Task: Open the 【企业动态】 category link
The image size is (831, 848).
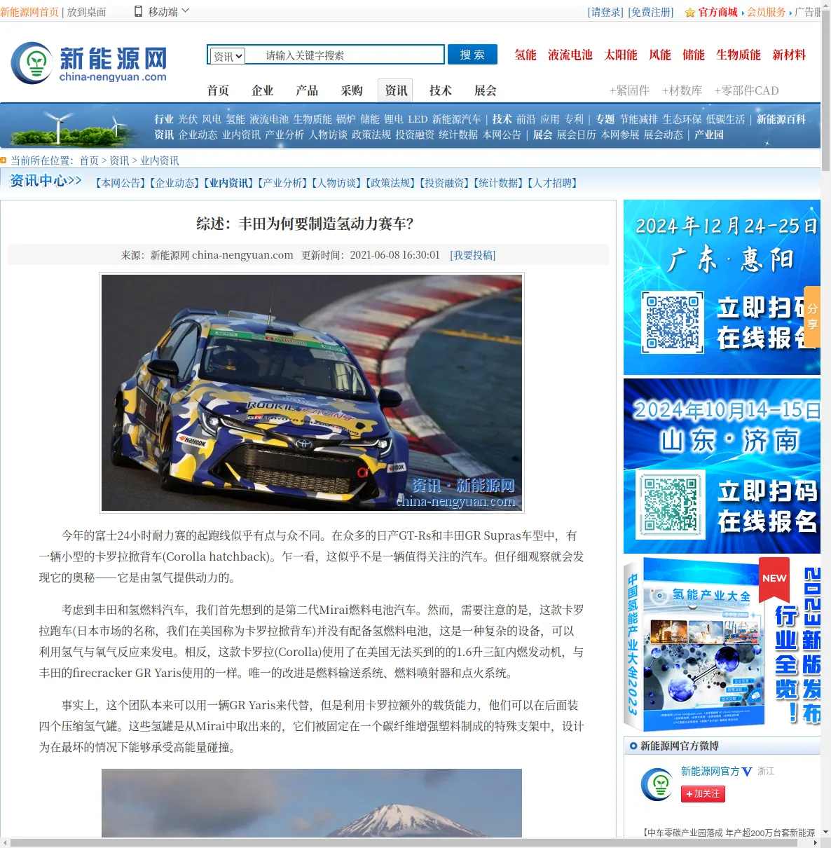Action: tap(174, 183)
